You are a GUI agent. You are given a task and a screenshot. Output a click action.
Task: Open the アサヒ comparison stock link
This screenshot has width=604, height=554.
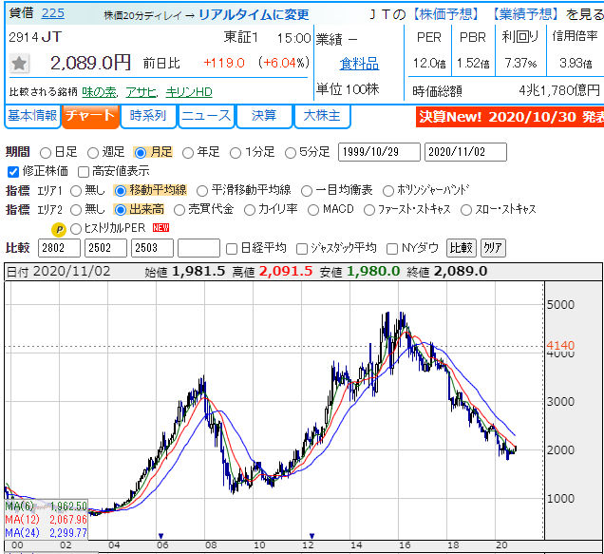pos(141,92)
